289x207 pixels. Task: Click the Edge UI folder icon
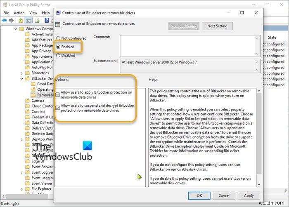tap(27, 161)
